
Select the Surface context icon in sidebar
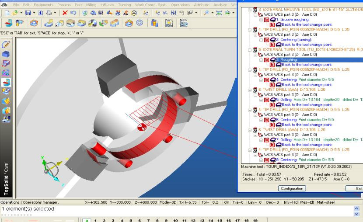pos(6,63)
